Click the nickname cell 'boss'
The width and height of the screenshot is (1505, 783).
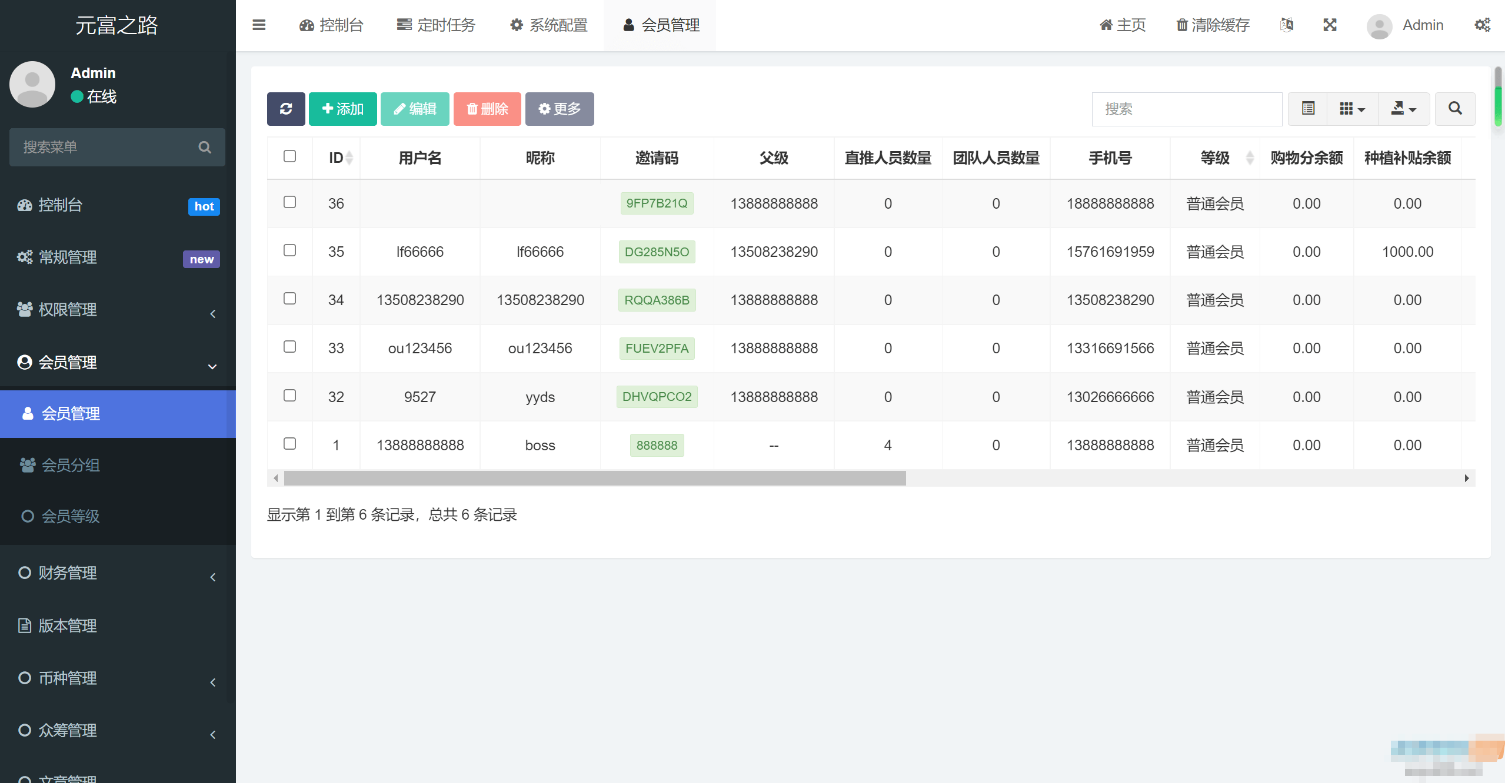point(540,445)
